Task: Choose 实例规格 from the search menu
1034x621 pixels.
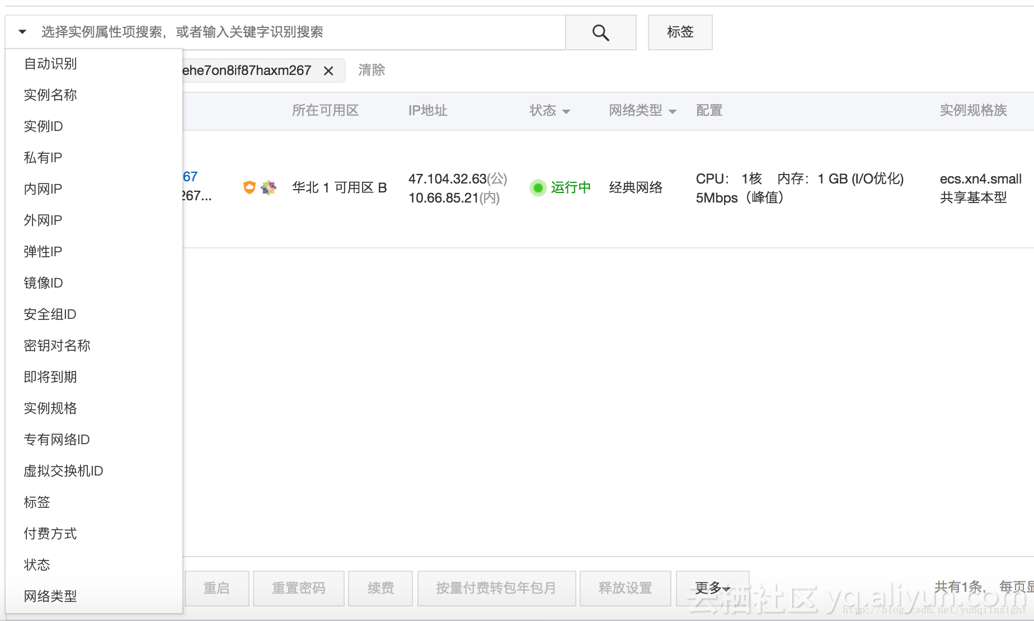Action: pyautogui.click(x=94, y=408)
